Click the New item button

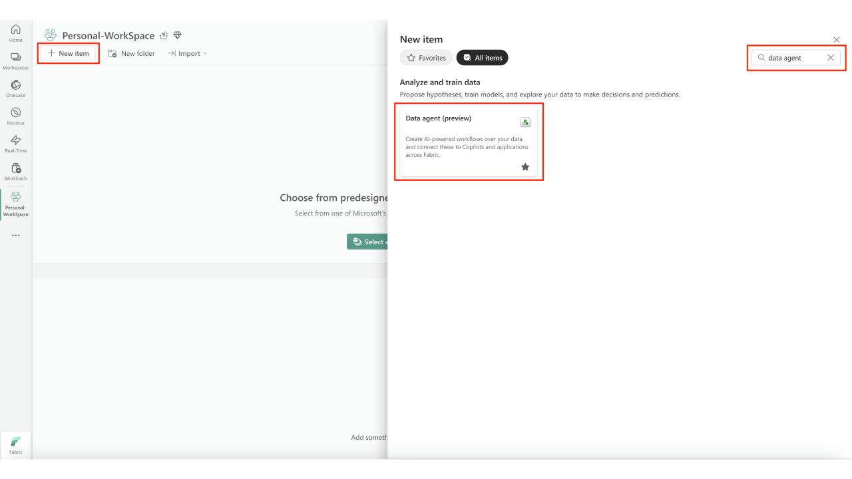click(69, 53)
